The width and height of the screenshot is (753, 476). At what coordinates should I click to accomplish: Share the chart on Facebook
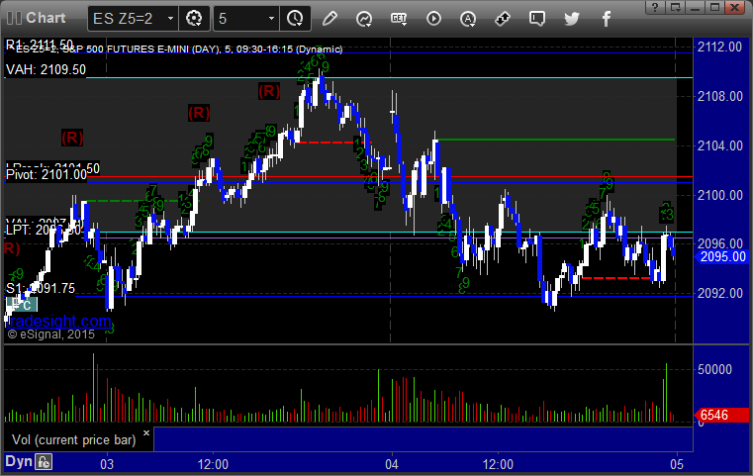click(x=606, y=19)
